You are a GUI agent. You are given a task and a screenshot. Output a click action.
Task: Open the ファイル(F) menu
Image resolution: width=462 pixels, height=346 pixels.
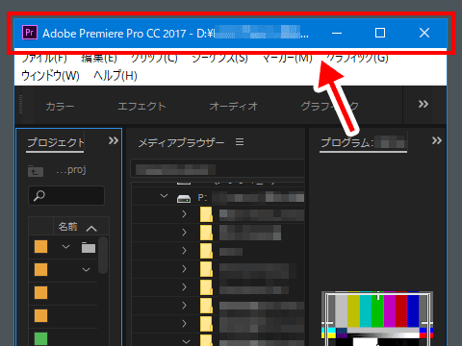[x=44, y=59]
